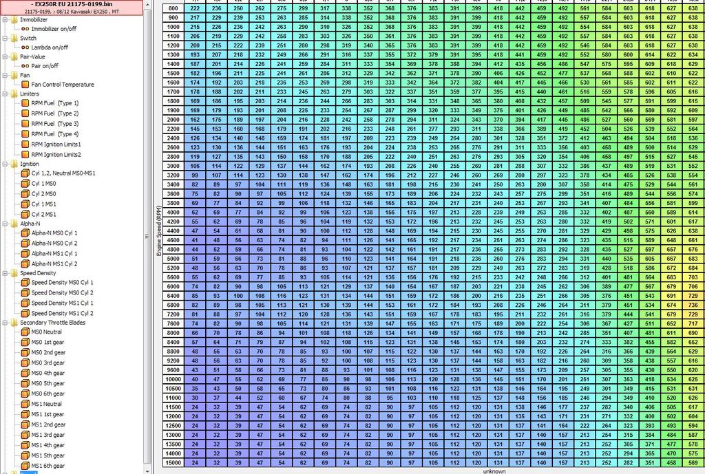
Task: Select the RPM Fuel (Type 4) map icon
Action: coord(25,134)
